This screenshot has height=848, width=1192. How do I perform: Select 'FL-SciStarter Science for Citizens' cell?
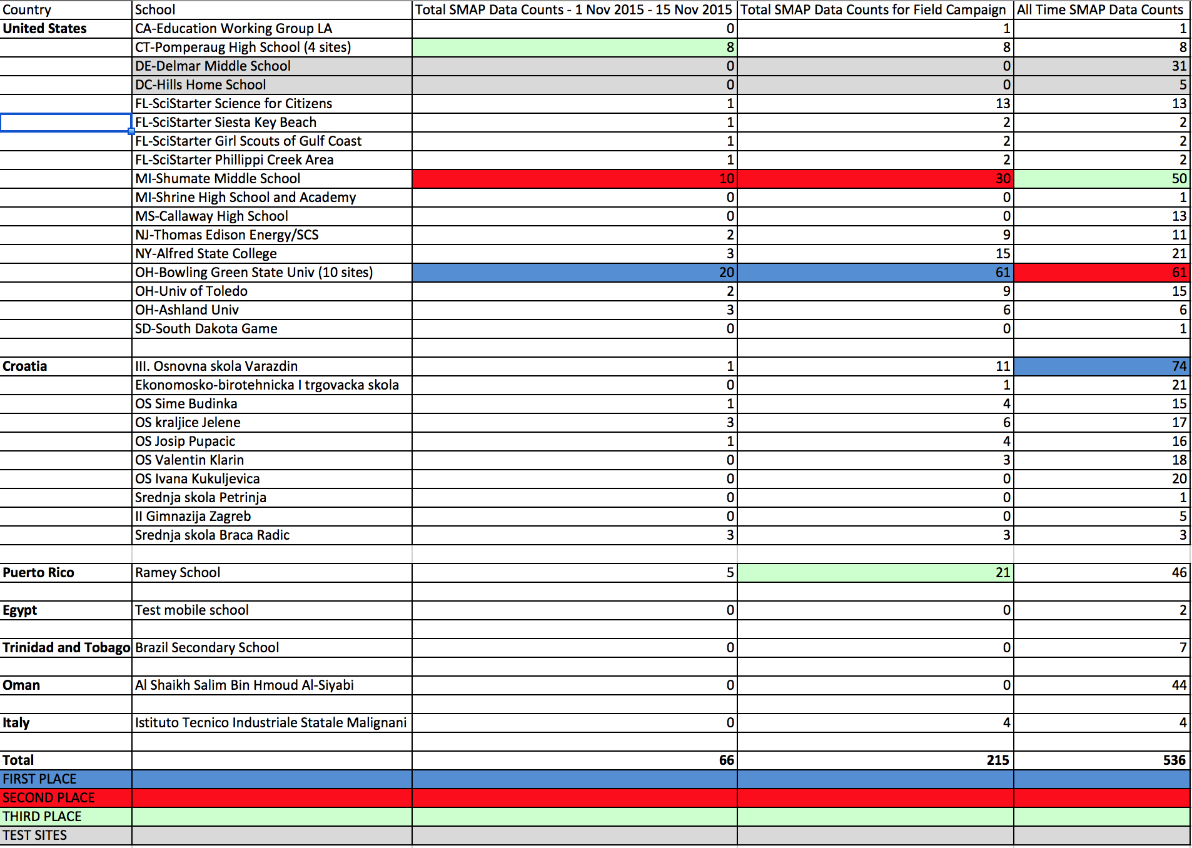click(272, 104)
